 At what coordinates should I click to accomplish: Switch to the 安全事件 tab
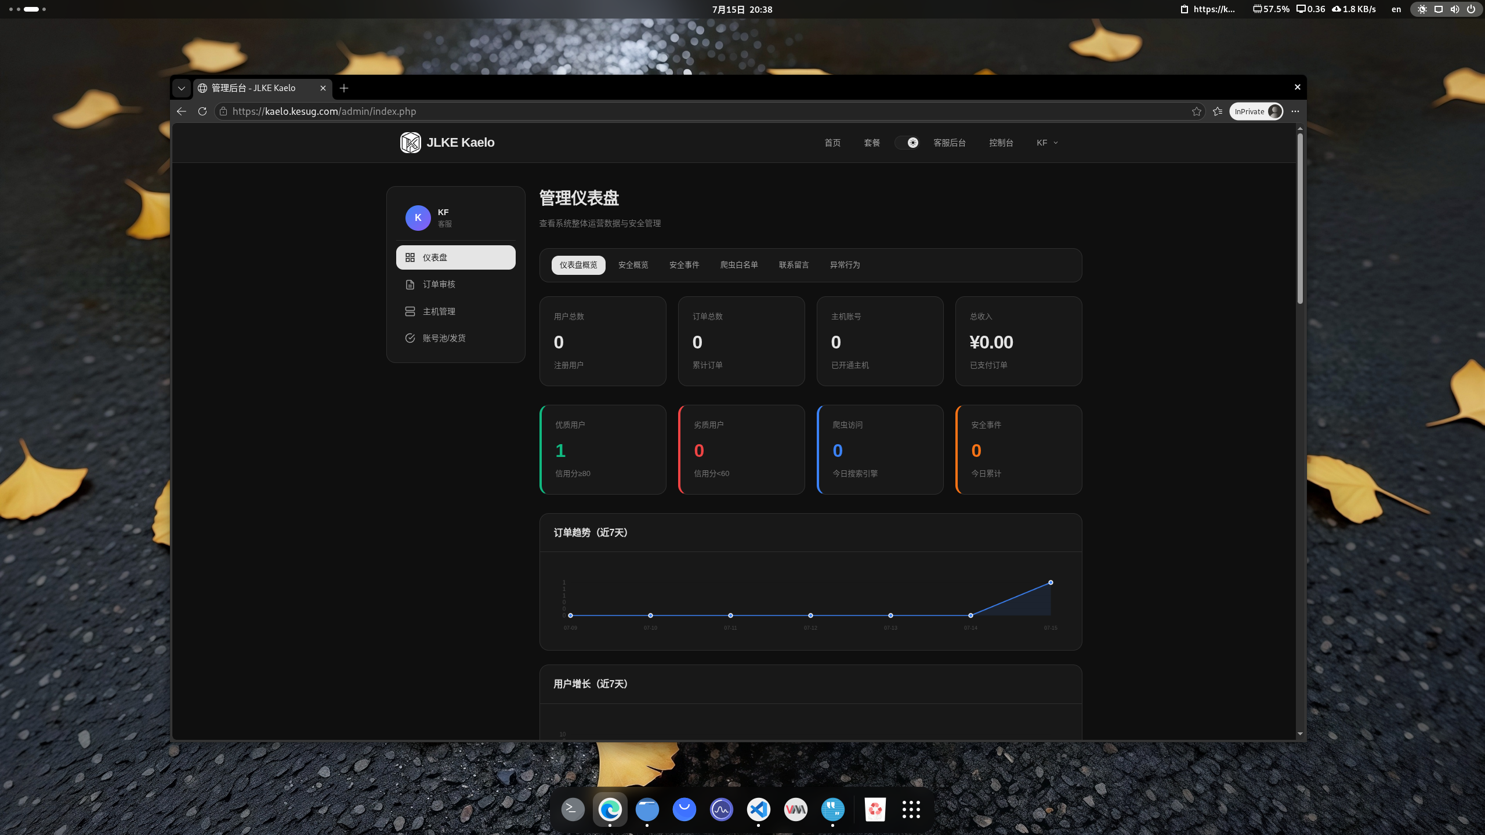coord(684,265)
